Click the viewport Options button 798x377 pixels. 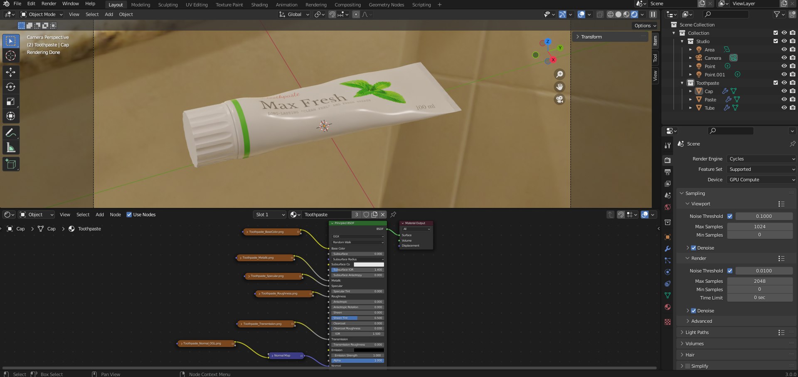(x=645, y=26)
